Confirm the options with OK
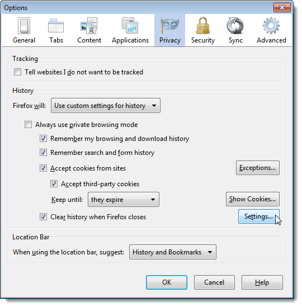The height and width of the screenshot is (307, 302). click(x=167, y=282)
